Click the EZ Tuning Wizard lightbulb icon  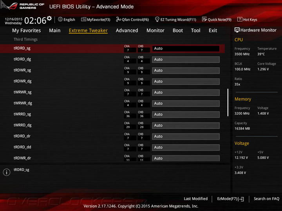tap(157, 19)
